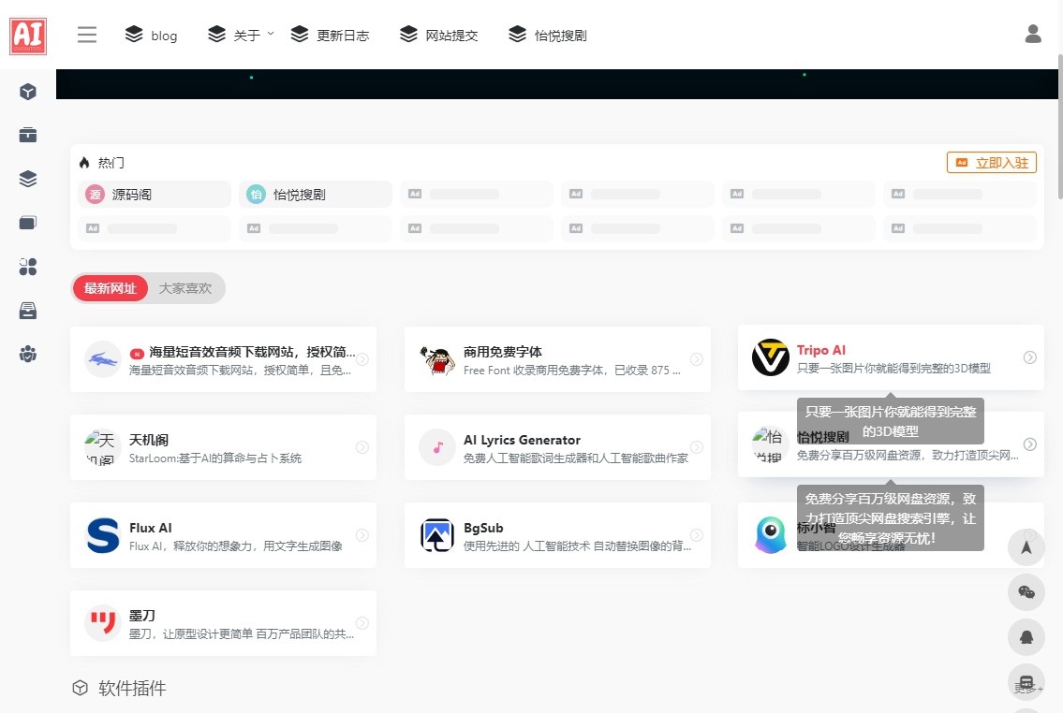Click the arrow on 商用免费字体 card
The height and width of the screenshot is (713, 1063).
[696, 359]
